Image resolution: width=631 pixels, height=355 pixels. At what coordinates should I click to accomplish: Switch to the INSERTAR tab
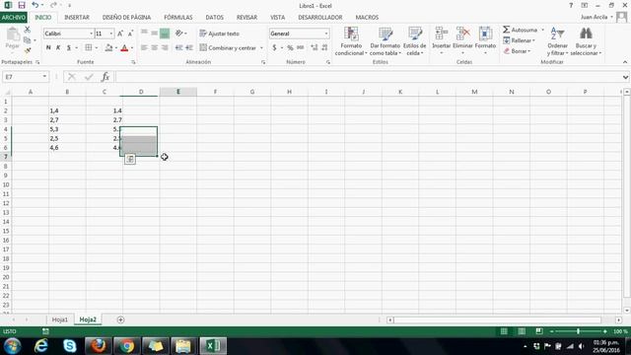coord(77,18)
